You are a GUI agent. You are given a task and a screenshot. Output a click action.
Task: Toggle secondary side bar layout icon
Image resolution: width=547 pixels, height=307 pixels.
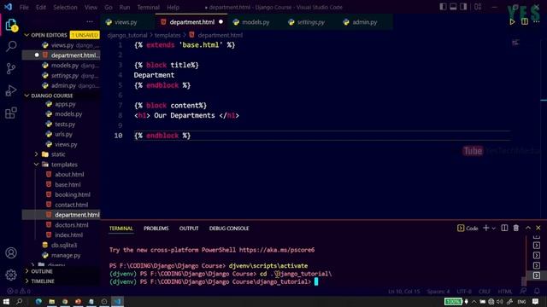[x=463, y=7]
